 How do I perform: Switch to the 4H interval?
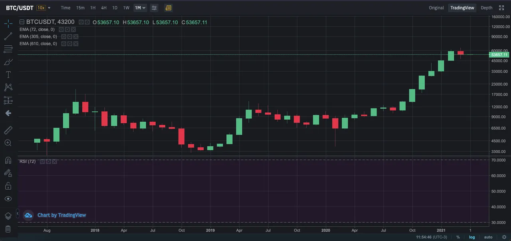(104, 8)
